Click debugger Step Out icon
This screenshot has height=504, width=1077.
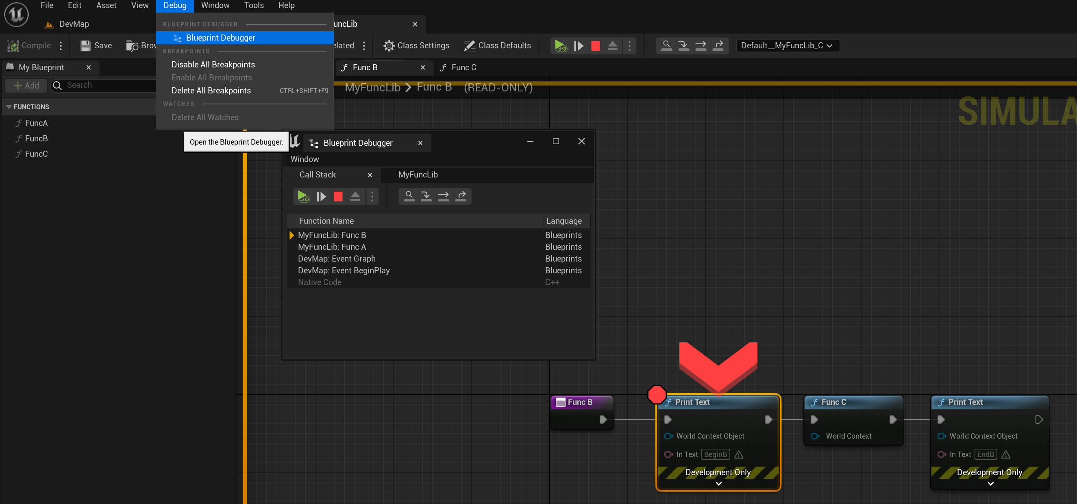461,196
